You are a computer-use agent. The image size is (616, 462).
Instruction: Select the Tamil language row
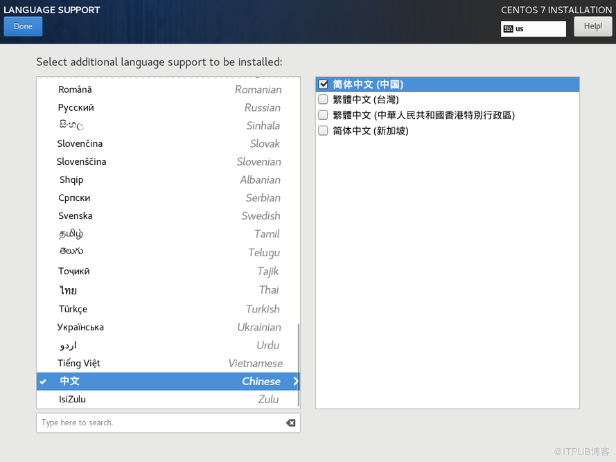168,234
